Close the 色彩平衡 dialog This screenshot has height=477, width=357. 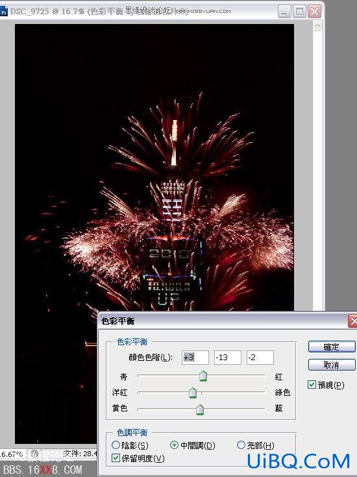click(x=353, y=321)
